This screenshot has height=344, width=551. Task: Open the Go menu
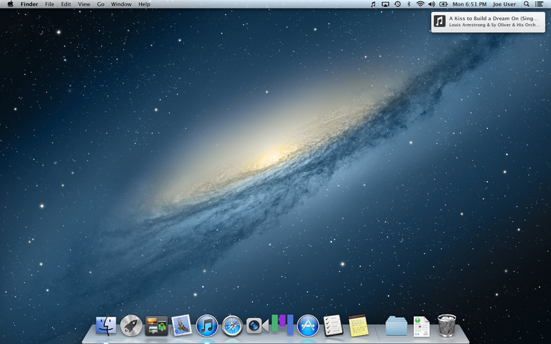coord(101,4)
